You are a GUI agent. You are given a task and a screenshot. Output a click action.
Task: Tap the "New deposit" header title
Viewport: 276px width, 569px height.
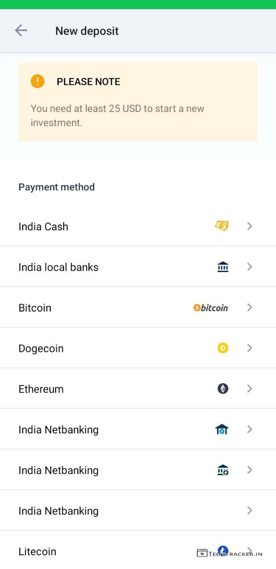(87, 31)
